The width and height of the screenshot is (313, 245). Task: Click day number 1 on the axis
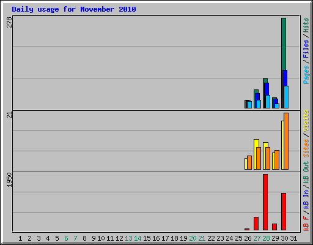pos(20,238)
